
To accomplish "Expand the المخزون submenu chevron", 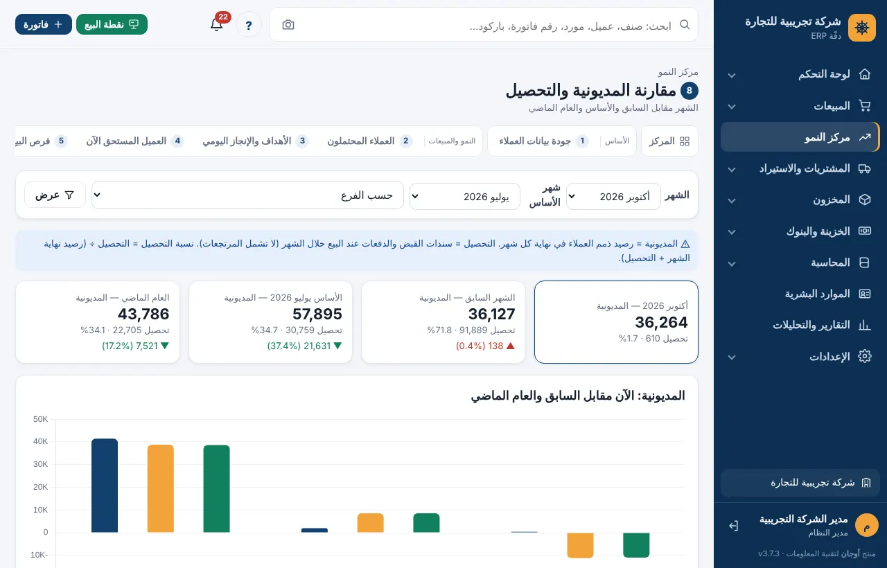I will (x=731, y=200).
